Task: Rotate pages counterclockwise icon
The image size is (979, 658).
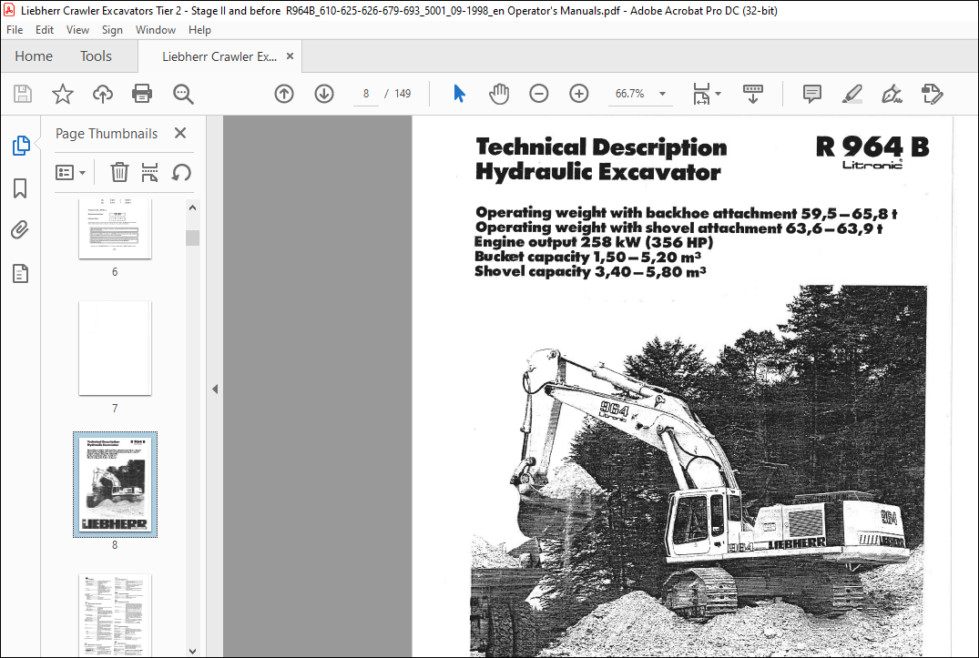Action: point(181,172)
